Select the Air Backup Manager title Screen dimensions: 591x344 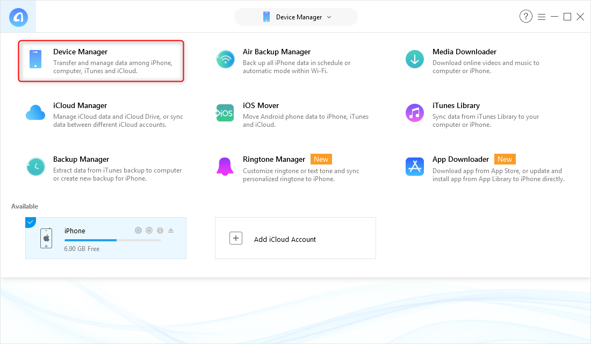click(x=277, y=52)
